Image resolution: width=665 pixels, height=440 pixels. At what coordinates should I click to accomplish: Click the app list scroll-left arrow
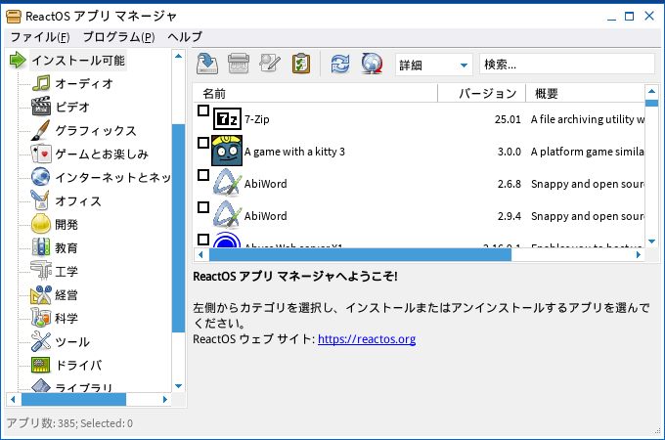(x=200, y=255)
